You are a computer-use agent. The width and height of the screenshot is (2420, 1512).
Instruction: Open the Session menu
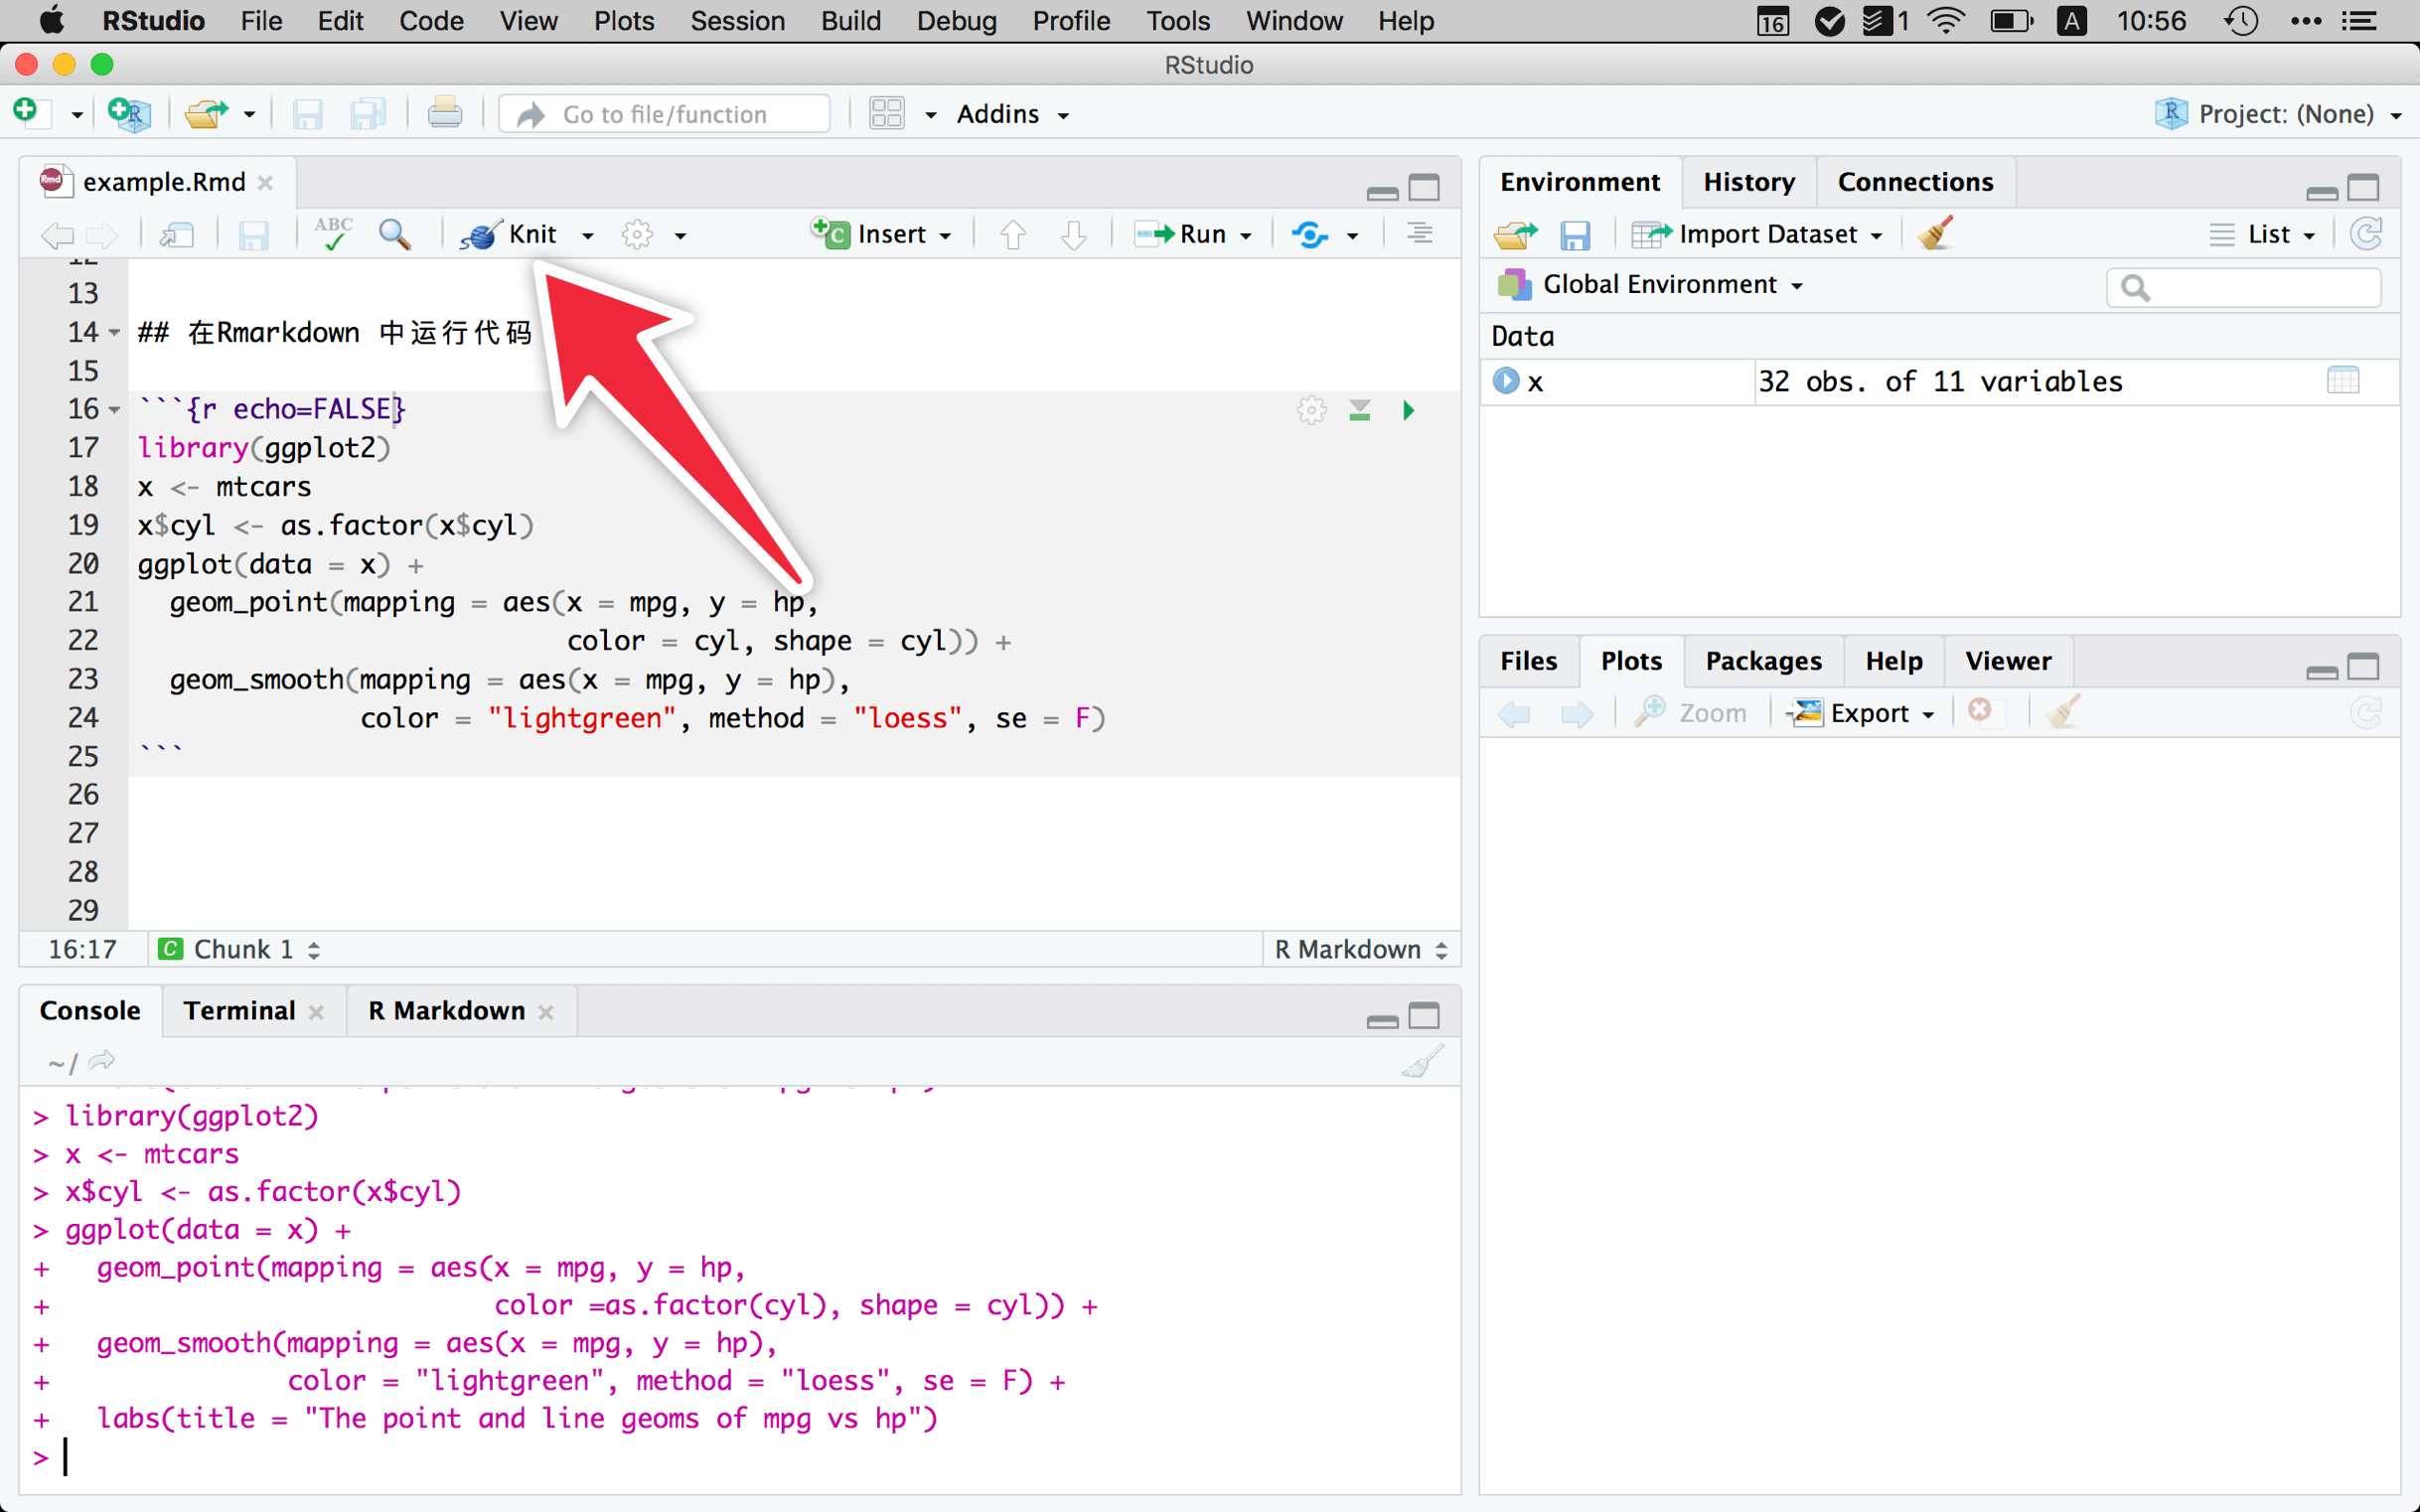click(x=737, y=21)
